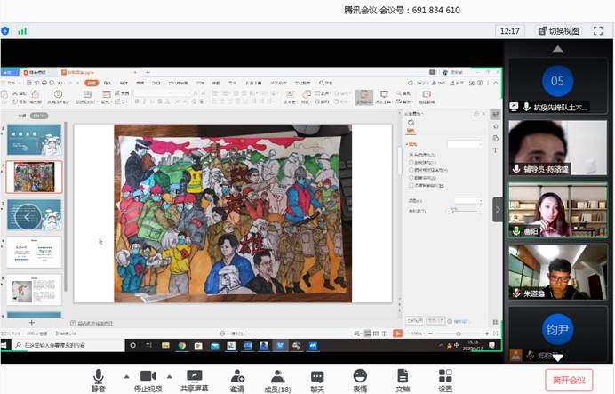
Task: Open the 文档 documents panel
Action: point(403,381)
